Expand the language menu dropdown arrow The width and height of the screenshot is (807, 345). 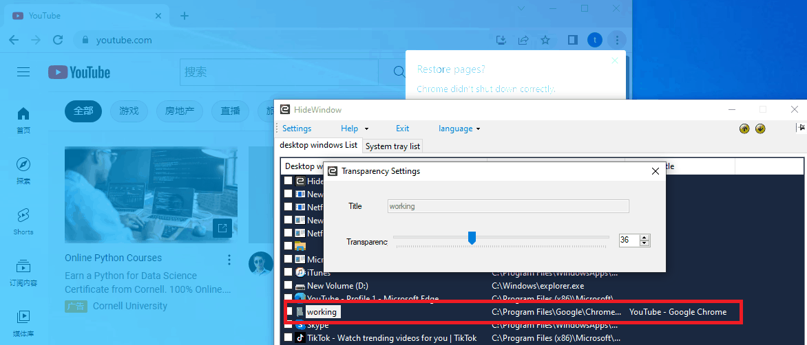[478, 129]
